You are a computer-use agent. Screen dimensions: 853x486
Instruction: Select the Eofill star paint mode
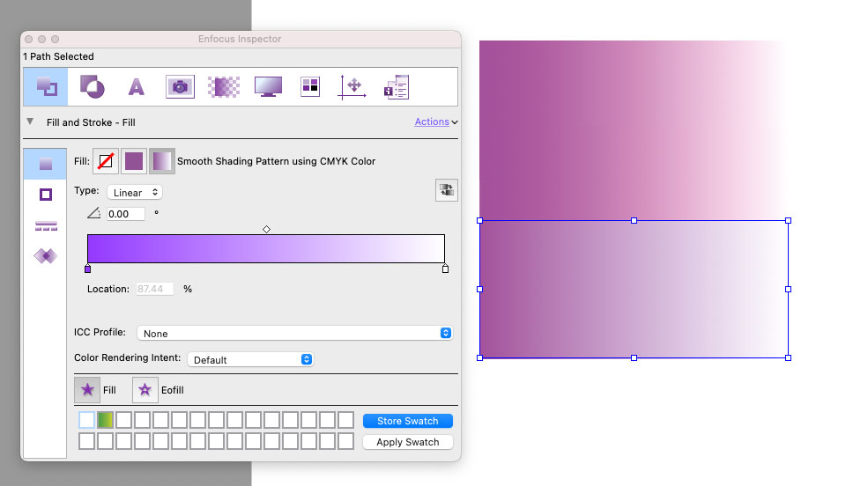145,390
